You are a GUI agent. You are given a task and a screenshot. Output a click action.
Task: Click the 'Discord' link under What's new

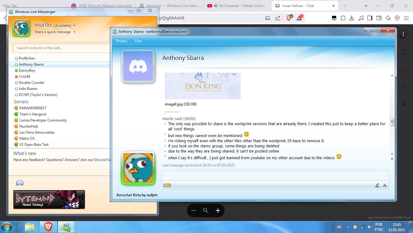(x=102, y=160)
